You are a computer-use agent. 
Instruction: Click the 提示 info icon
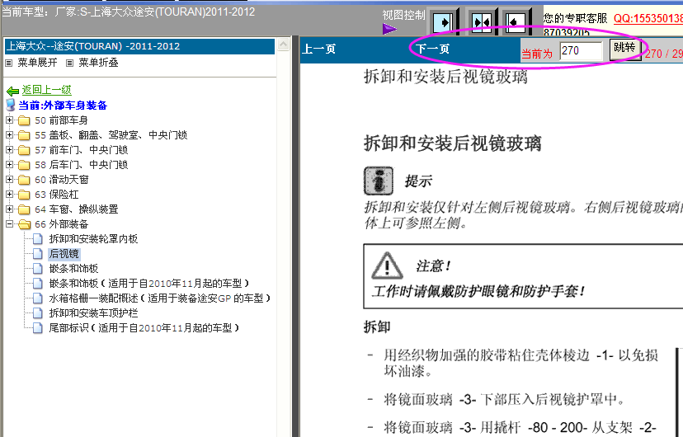379,181
